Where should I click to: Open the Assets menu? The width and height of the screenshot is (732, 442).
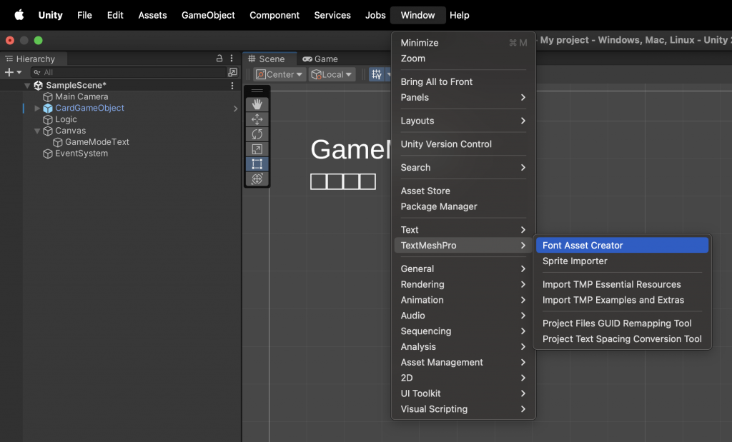(153, 15)
